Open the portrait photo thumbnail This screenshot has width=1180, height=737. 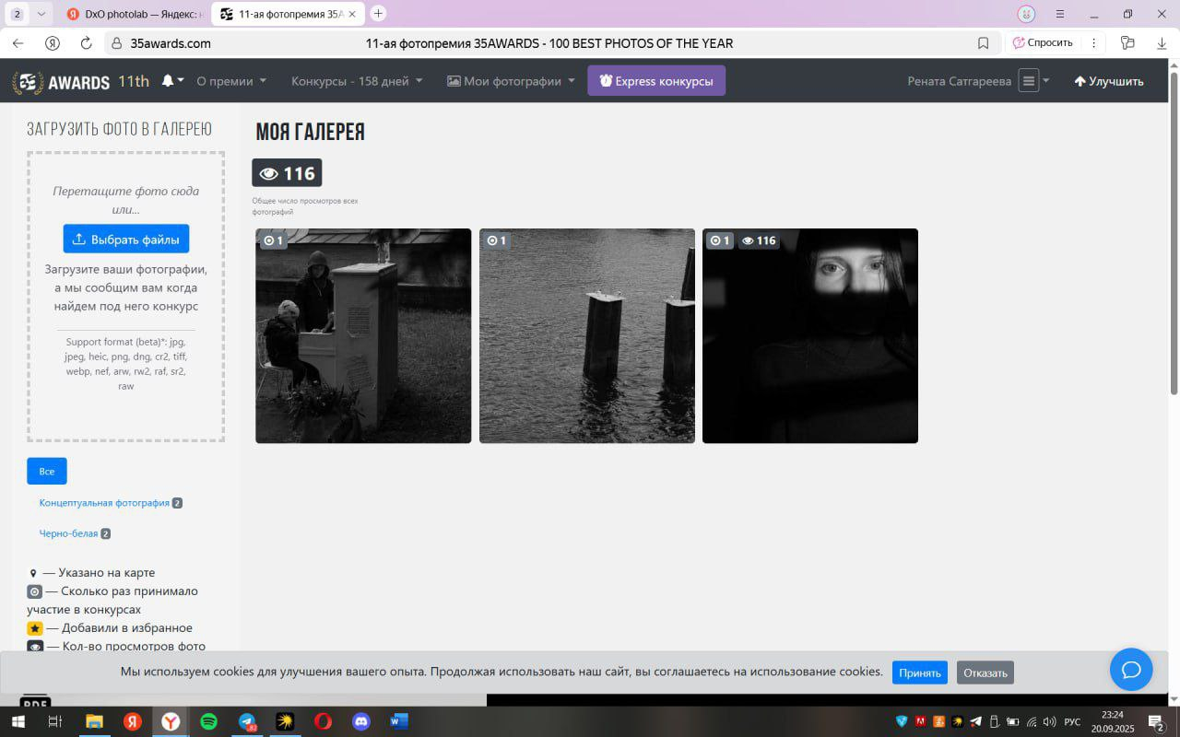[x=809, y=336]
